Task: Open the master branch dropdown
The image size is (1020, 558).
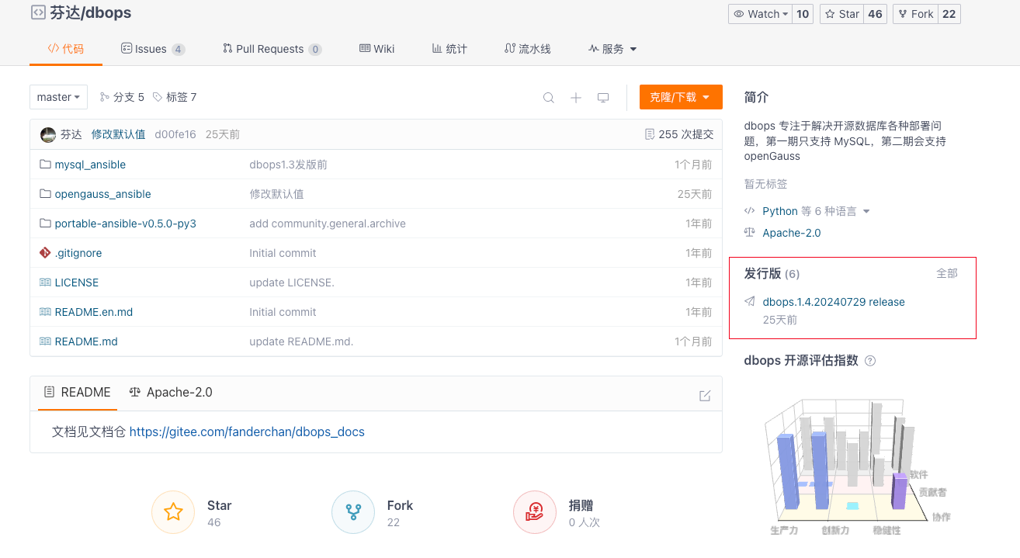Action: point(59,97)
